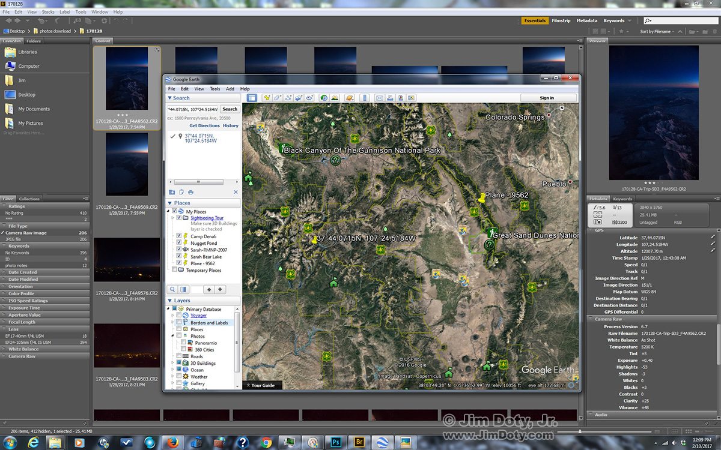Open Chrome from the Windows taskbar
721x450 pixels.
point(266,443)
